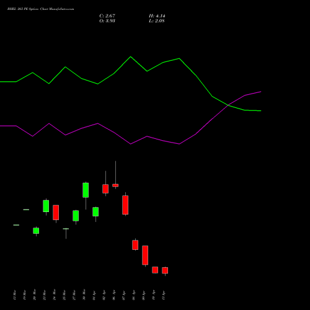The image size is (310, 310).
Task: Click the long red candlestick above 07 Apr
Action: tap(125, 205)
